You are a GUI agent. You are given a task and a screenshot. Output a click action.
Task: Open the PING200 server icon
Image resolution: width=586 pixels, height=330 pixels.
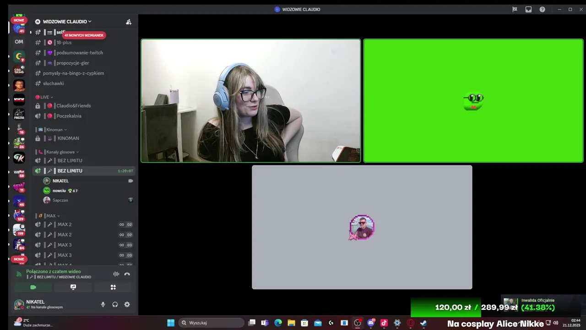point(19,114)
